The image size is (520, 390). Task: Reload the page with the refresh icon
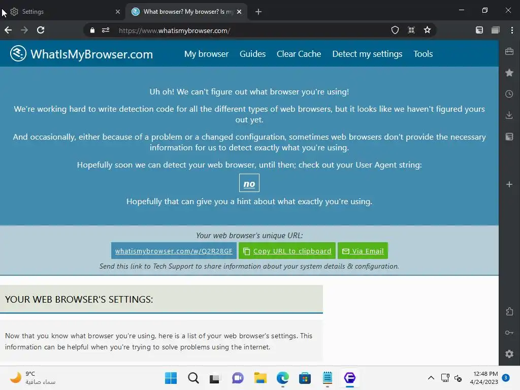point(41,30)
